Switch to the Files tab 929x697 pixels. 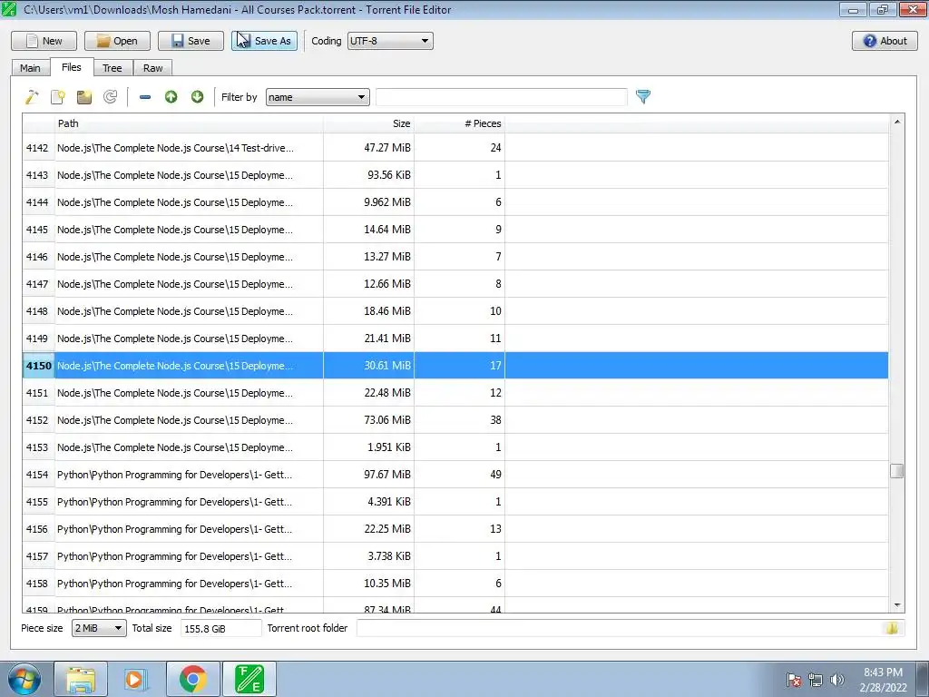click(71, 67)
